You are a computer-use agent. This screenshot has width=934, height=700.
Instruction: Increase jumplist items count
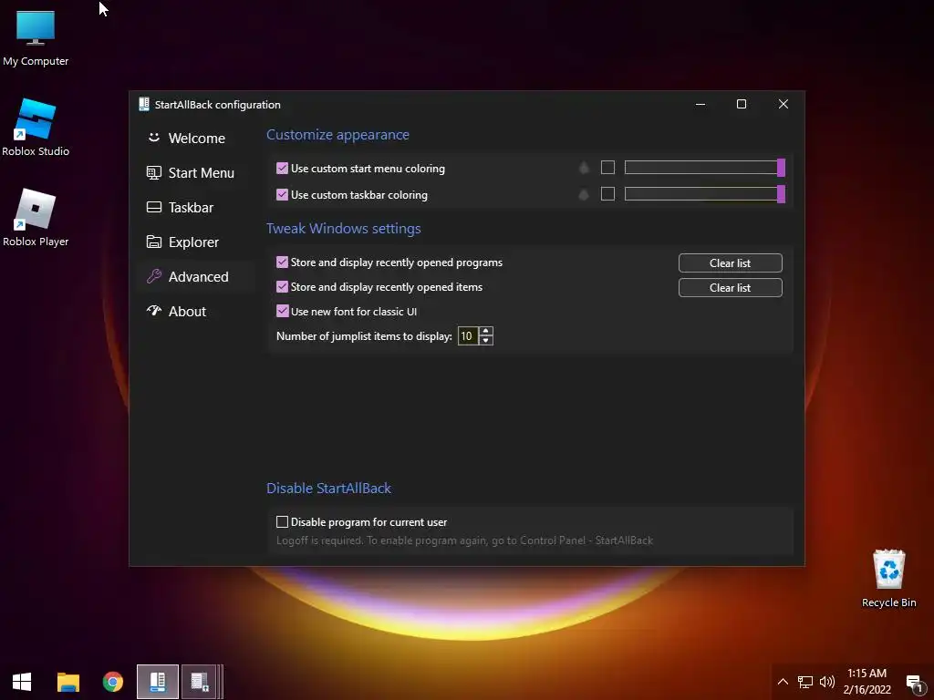coord(486,332)
